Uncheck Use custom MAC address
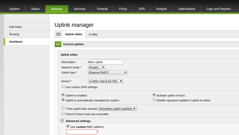The width and height of the screenshot is (239, 135). click(68, 126)
